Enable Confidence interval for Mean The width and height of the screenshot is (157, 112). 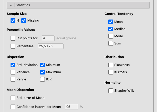(13, 107)
